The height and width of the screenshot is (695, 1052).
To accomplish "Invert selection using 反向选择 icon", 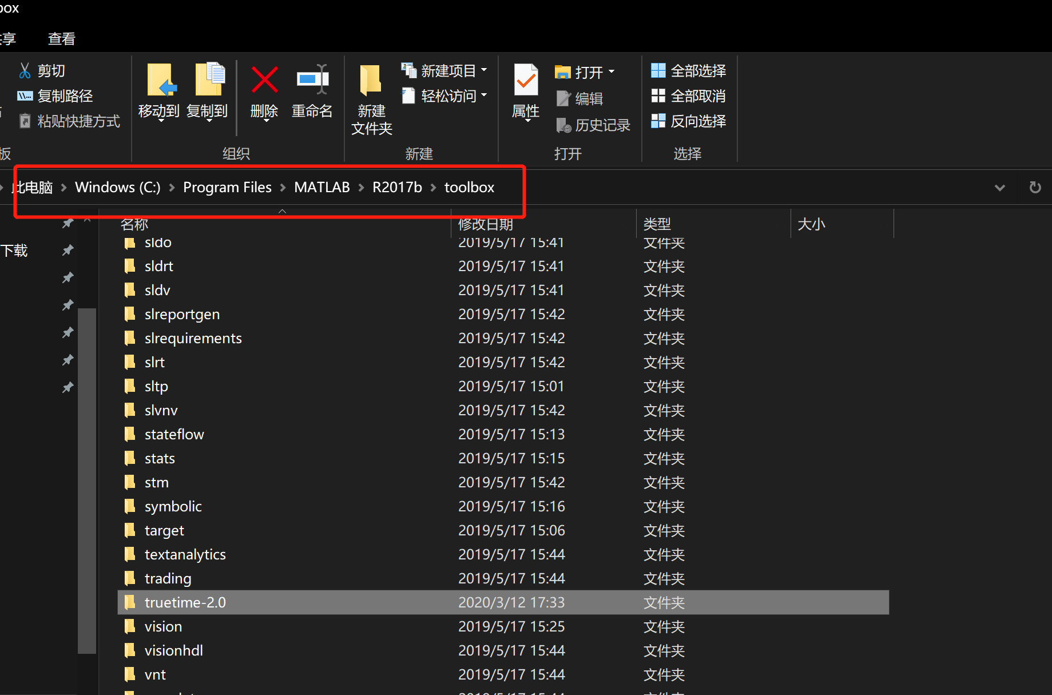I will point(659,121).
